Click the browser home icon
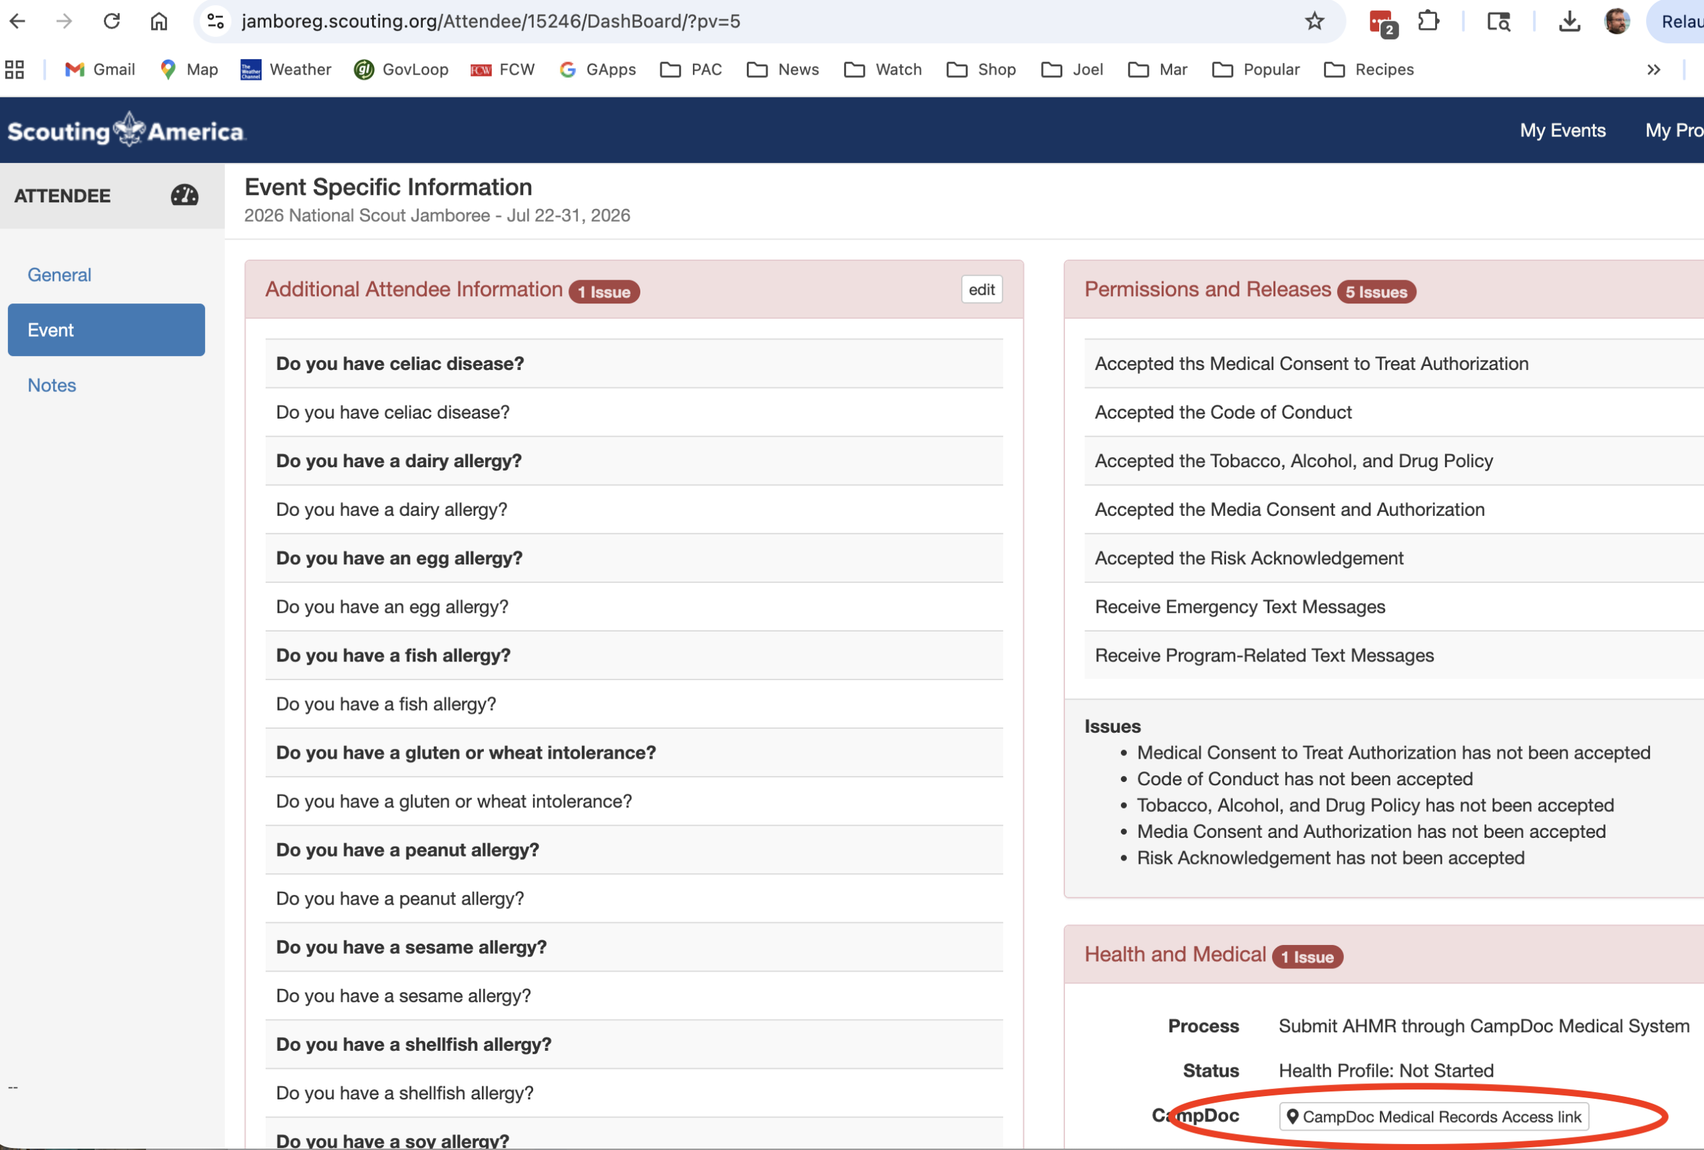 point(158,21)
